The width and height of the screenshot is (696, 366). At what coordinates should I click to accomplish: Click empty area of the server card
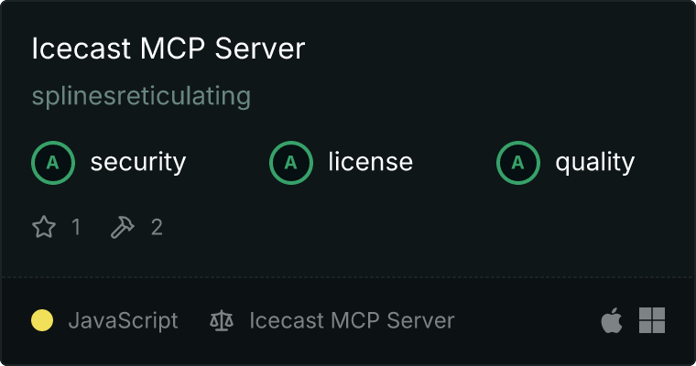444,226
